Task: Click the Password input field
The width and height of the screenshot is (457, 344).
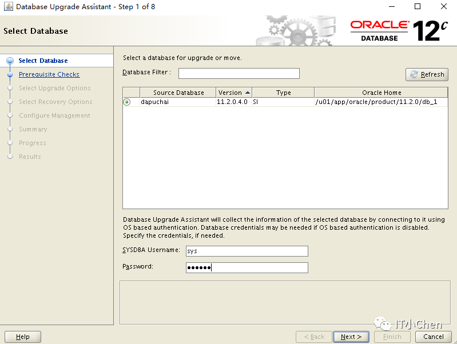Action: (247, 267)
